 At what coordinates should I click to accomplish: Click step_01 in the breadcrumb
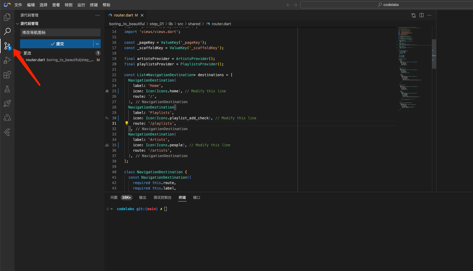[x=157, y=24]
